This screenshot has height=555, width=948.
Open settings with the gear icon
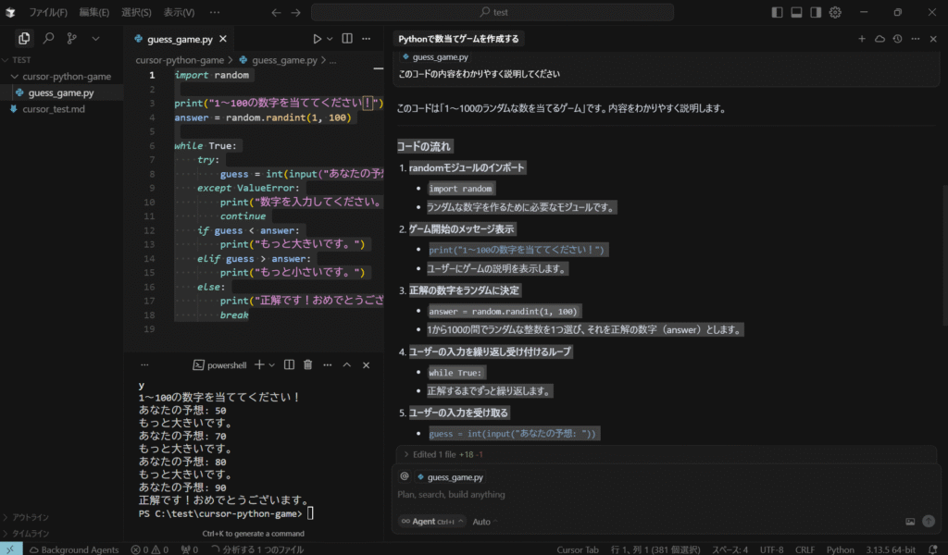click(x=835, y=12)
